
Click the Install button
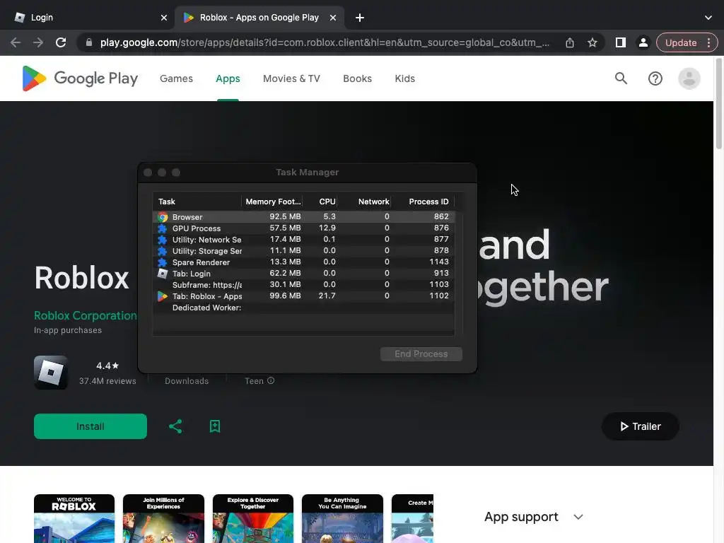(x=90, y=426)
